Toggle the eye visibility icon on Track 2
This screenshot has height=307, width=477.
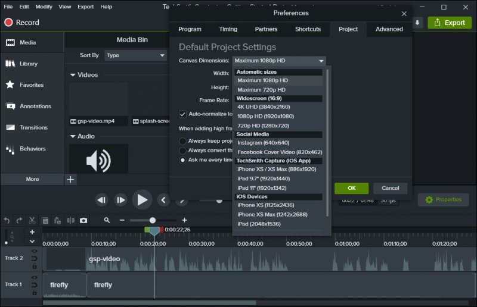click(35, 252)
